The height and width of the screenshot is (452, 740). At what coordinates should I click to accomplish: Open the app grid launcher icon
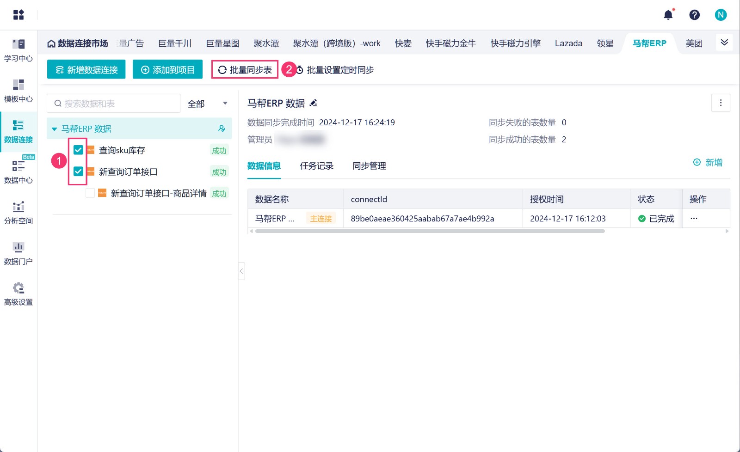coord(18,15)
